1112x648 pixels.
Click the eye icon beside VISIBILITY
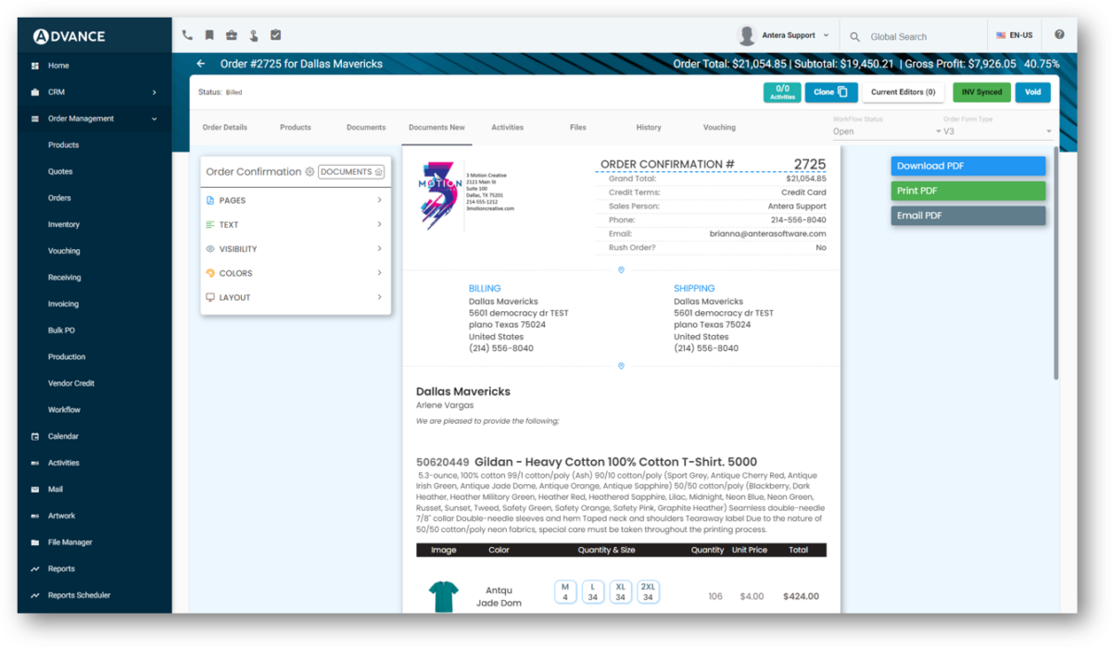[209, 248]
